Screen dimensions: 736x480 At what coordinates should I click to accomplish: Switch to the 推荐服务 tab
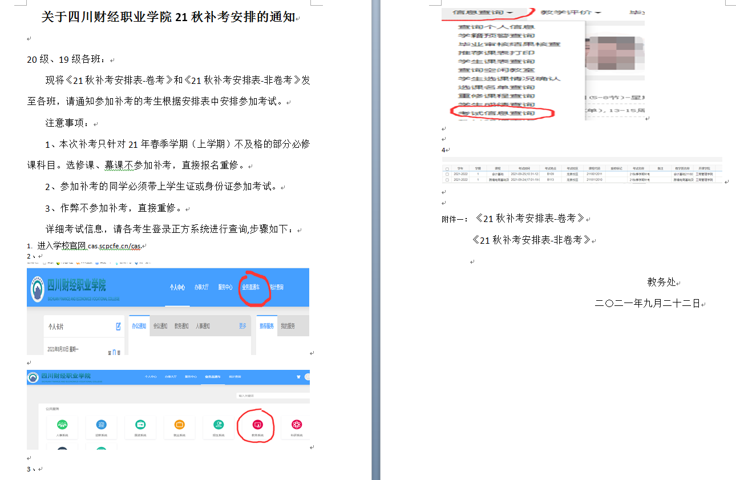click(267, 326)
